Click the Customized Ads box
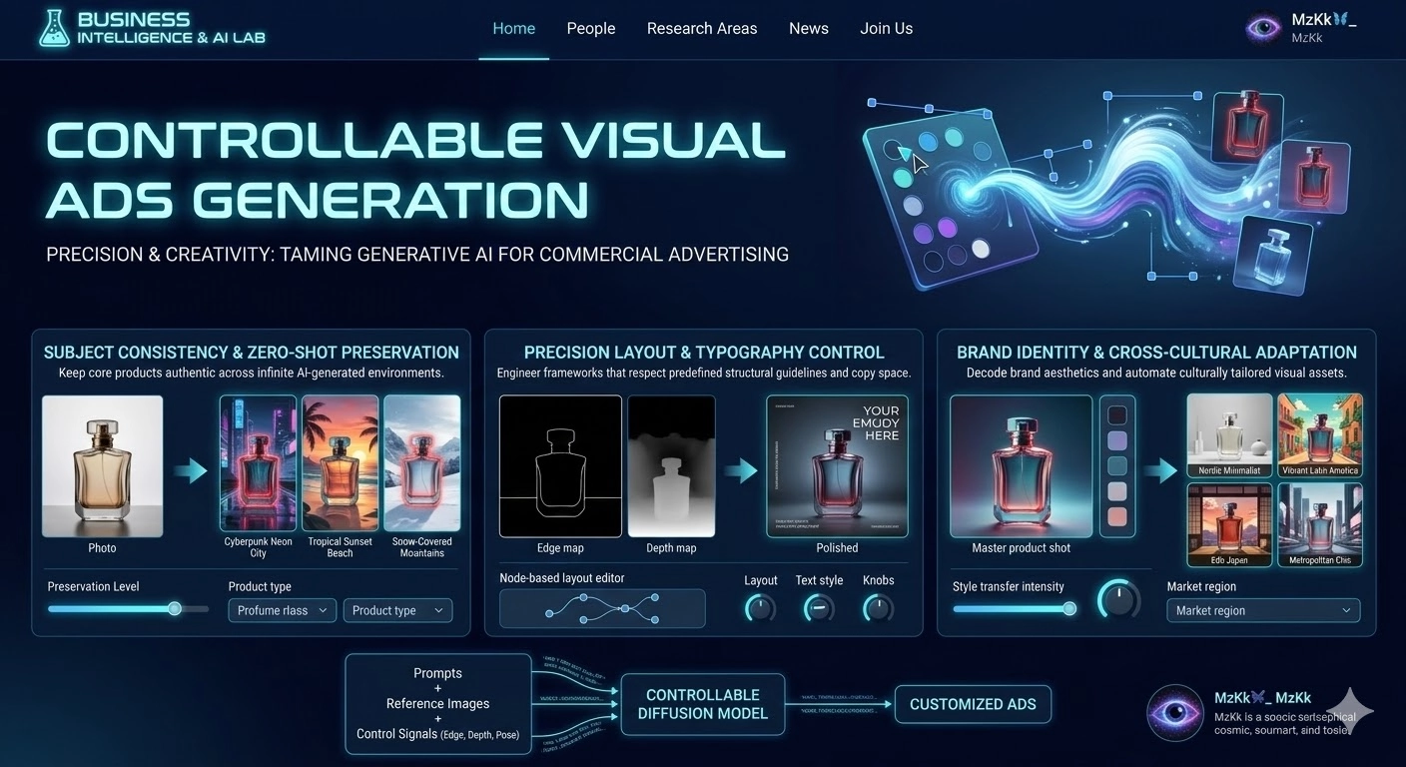The width and height of the screenshot is (1406, 767). pos(972,704)
